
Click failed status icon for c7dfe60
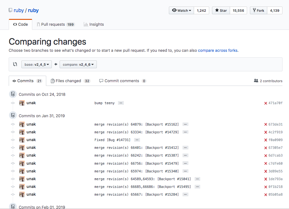coord(266,163)
